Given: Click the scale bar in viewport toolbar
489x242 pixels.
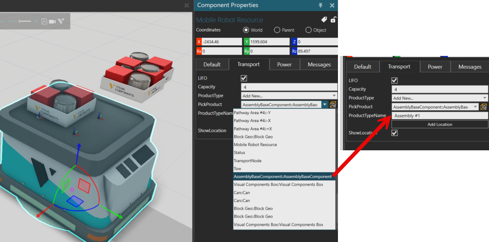Looking at the screenshot, I should (24, 21).
